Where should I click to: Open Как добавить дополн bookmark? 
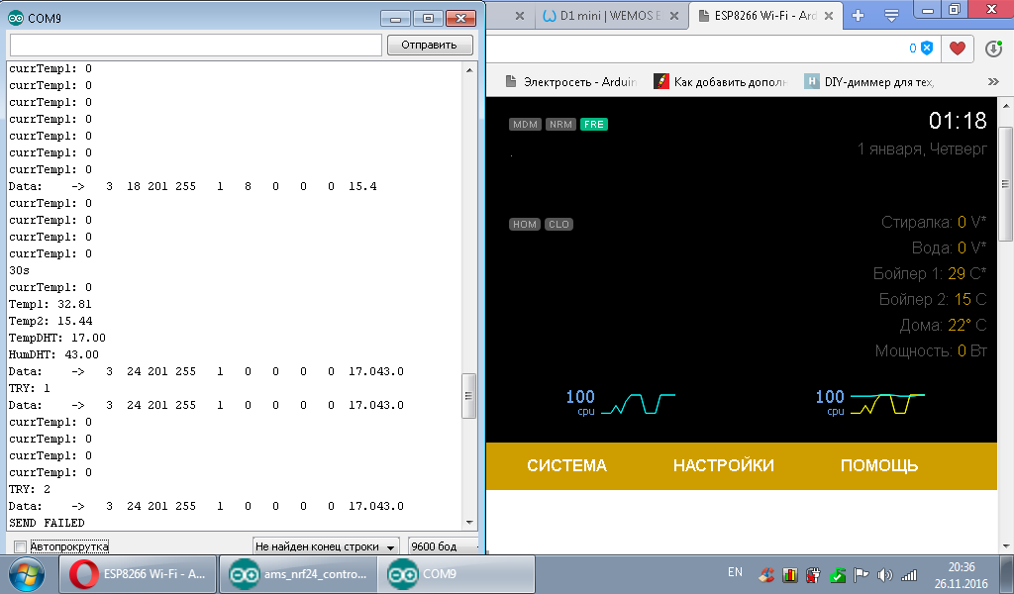[x=721, y=81]
